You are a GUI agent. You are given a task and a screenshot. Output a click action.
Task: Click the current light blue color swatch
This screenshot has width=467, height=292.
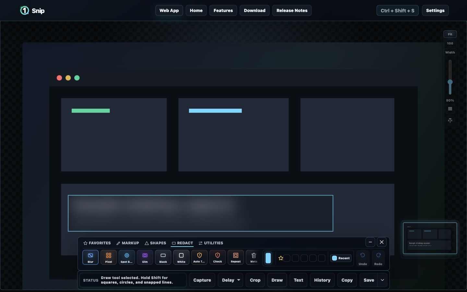tap(268, 258)
